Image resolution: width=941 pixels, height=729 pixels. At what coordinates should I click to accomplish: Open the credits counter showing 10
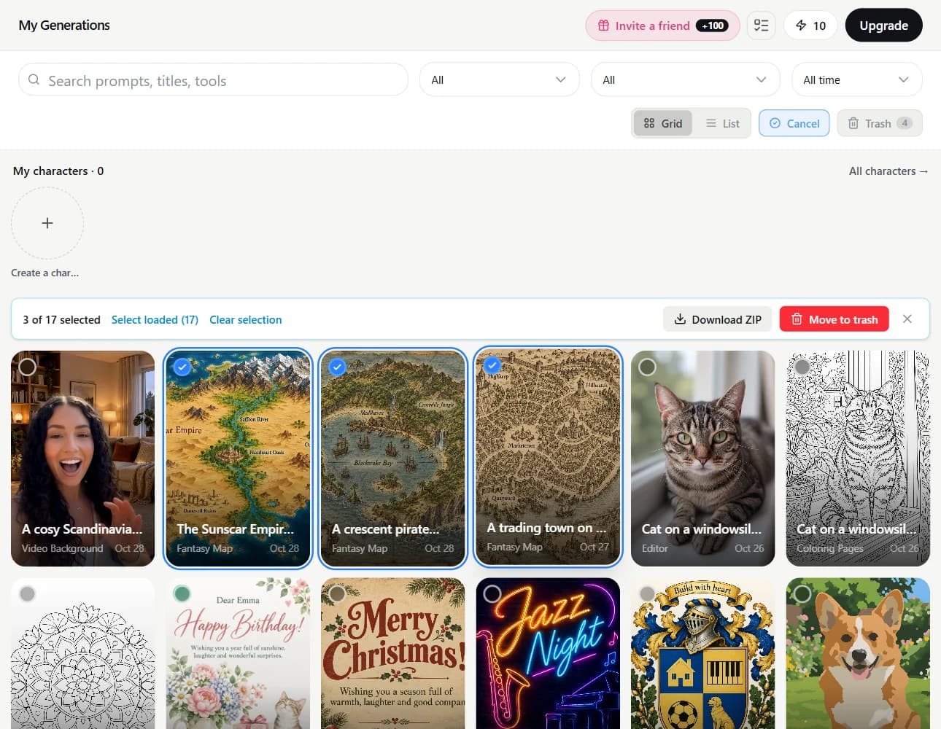[x=810, y=26]
